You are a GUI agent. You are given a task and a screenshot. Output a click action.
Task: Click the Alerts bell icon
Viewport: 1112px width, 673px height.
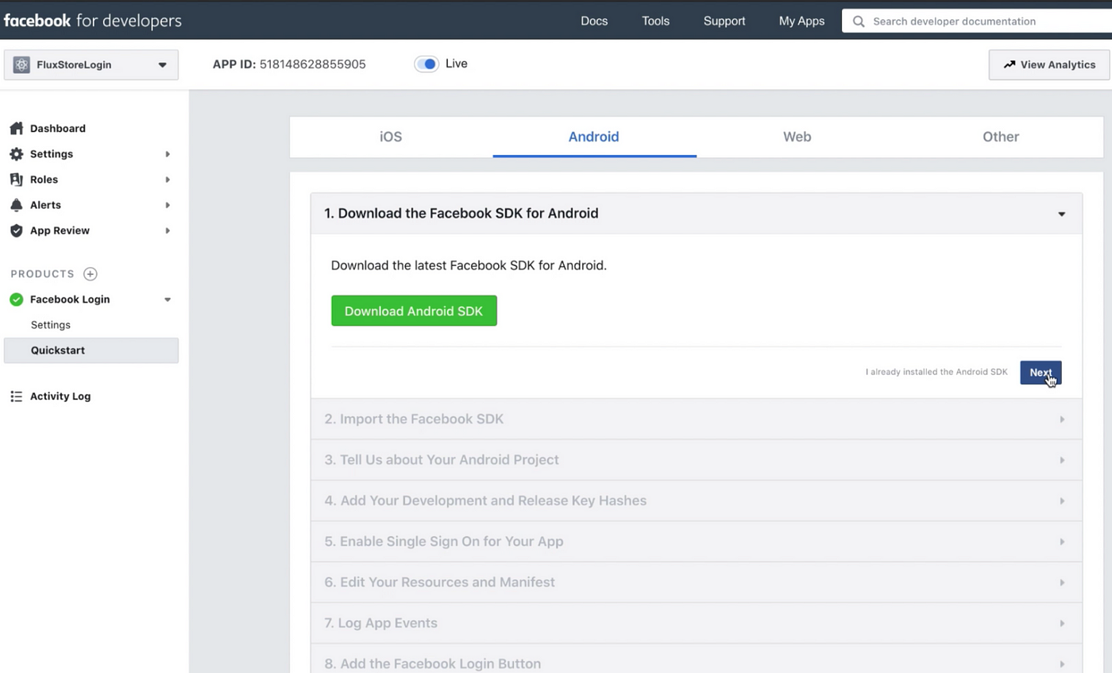(16, 205)
